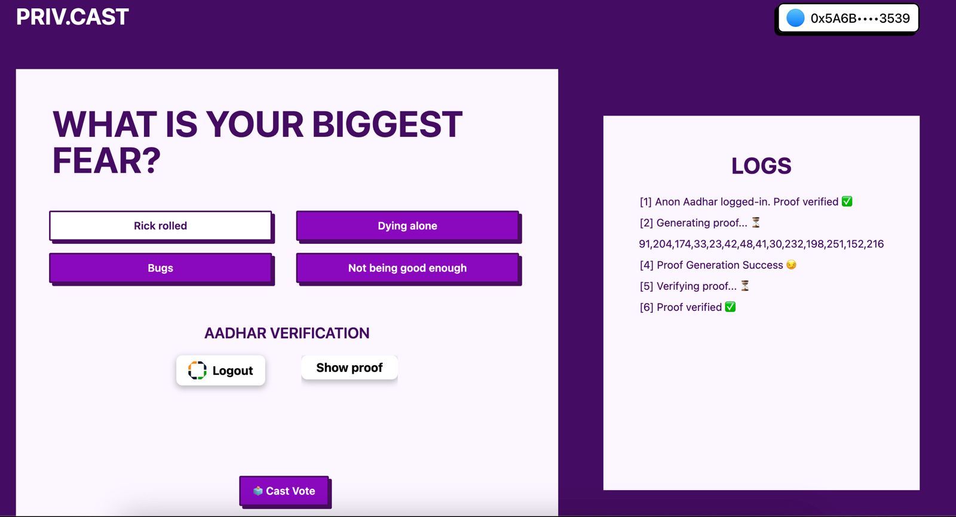Click green checkmark on log entry 6

(x=730, y=307)
